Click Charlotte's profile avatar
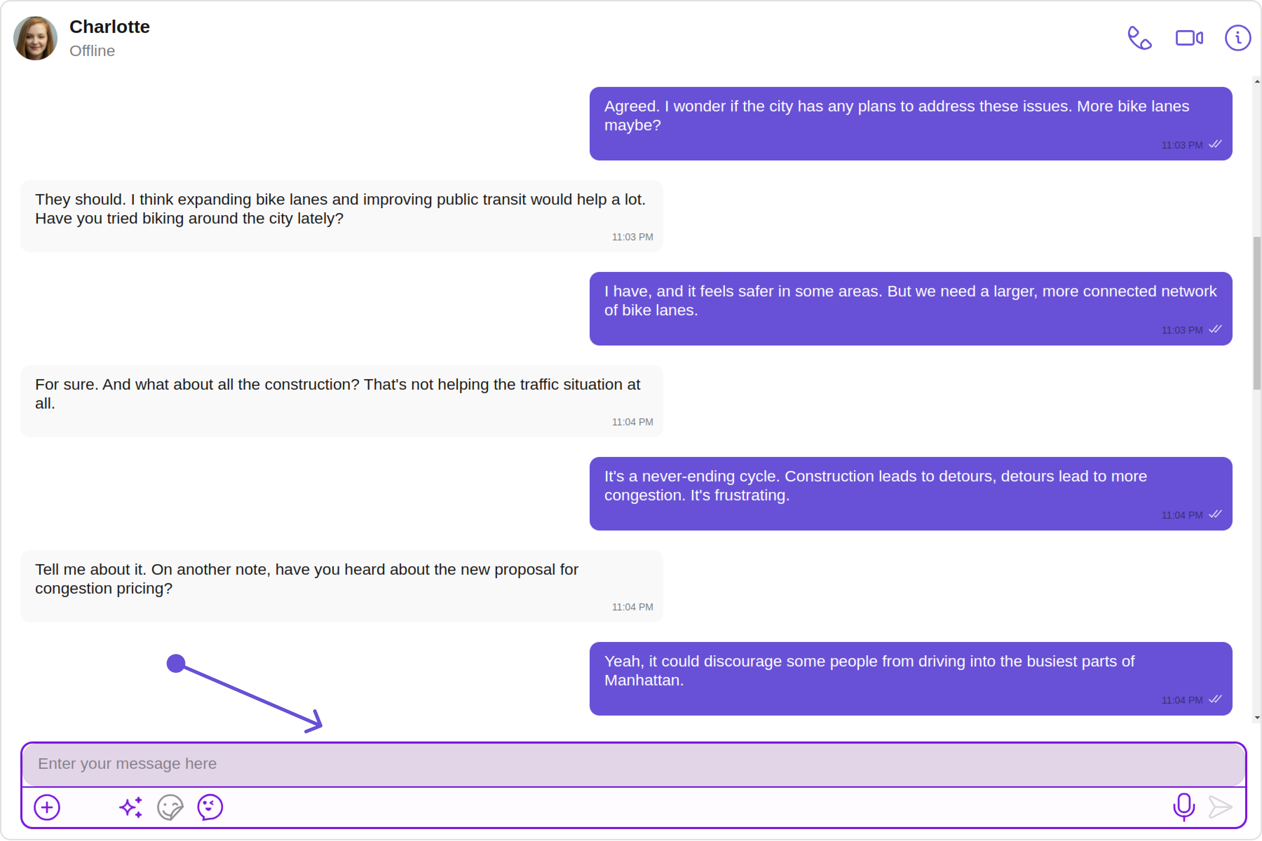The image size is (1262, 841). point(35,38)
